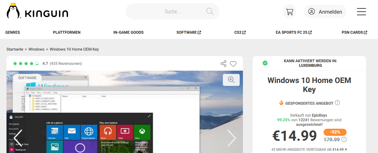Click the green activation check icon
Viewport: 378px width, 153px height.
pos(265,63)
